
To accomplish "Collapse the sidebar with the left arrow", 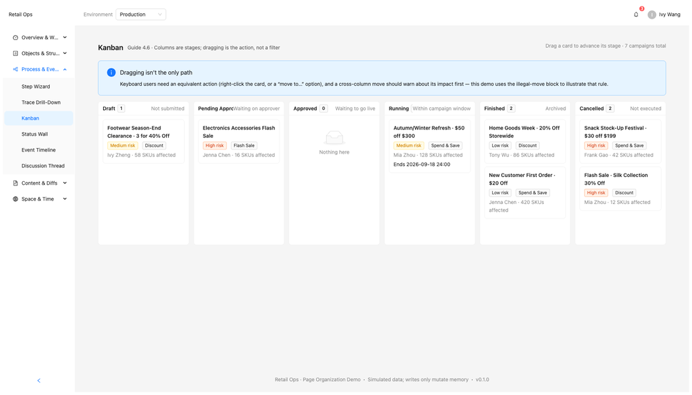I will pyautogui.click(x=39, y=380).
